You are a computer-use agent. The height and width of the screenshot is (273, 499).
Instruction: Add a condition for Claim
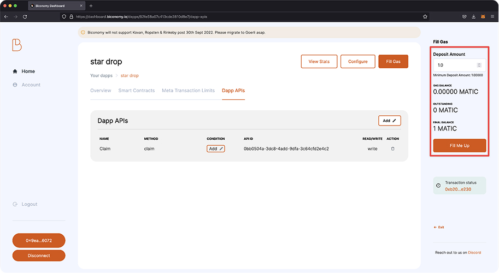[x=216, y=149]
